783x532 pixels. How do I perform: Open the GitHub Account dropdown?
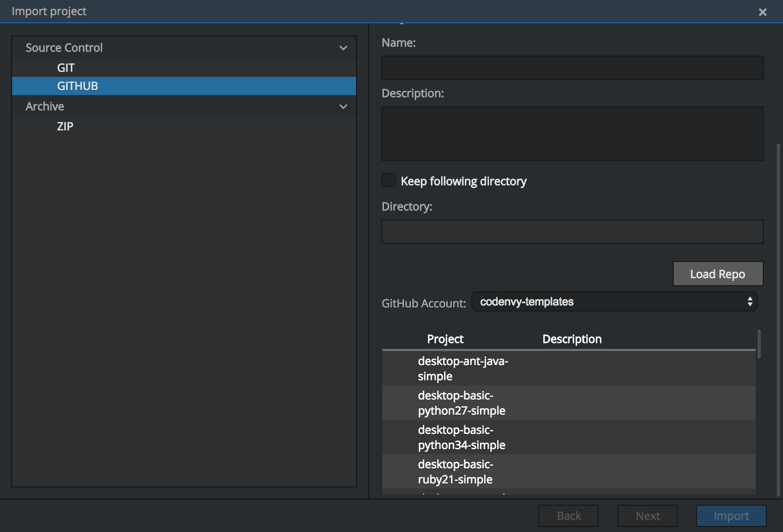click(614, 302)
